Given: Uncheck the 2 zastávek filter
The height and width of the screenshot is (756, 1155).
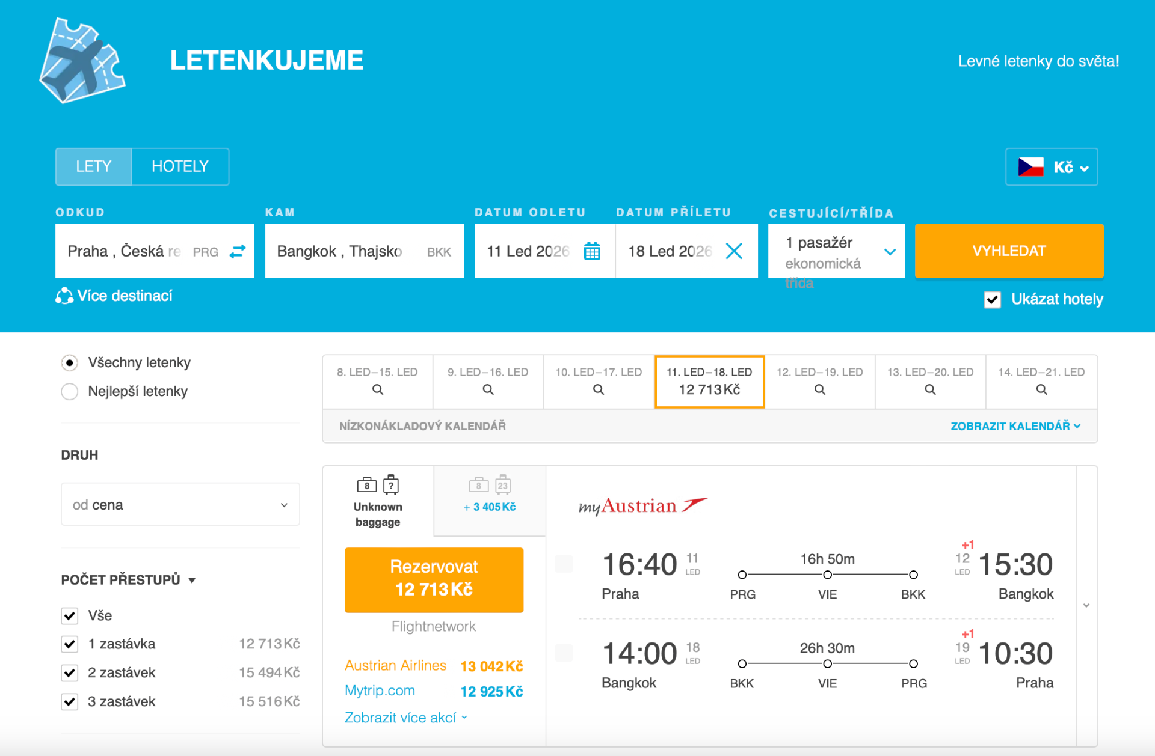Looking at the screenshot, I should coord(70,672).
